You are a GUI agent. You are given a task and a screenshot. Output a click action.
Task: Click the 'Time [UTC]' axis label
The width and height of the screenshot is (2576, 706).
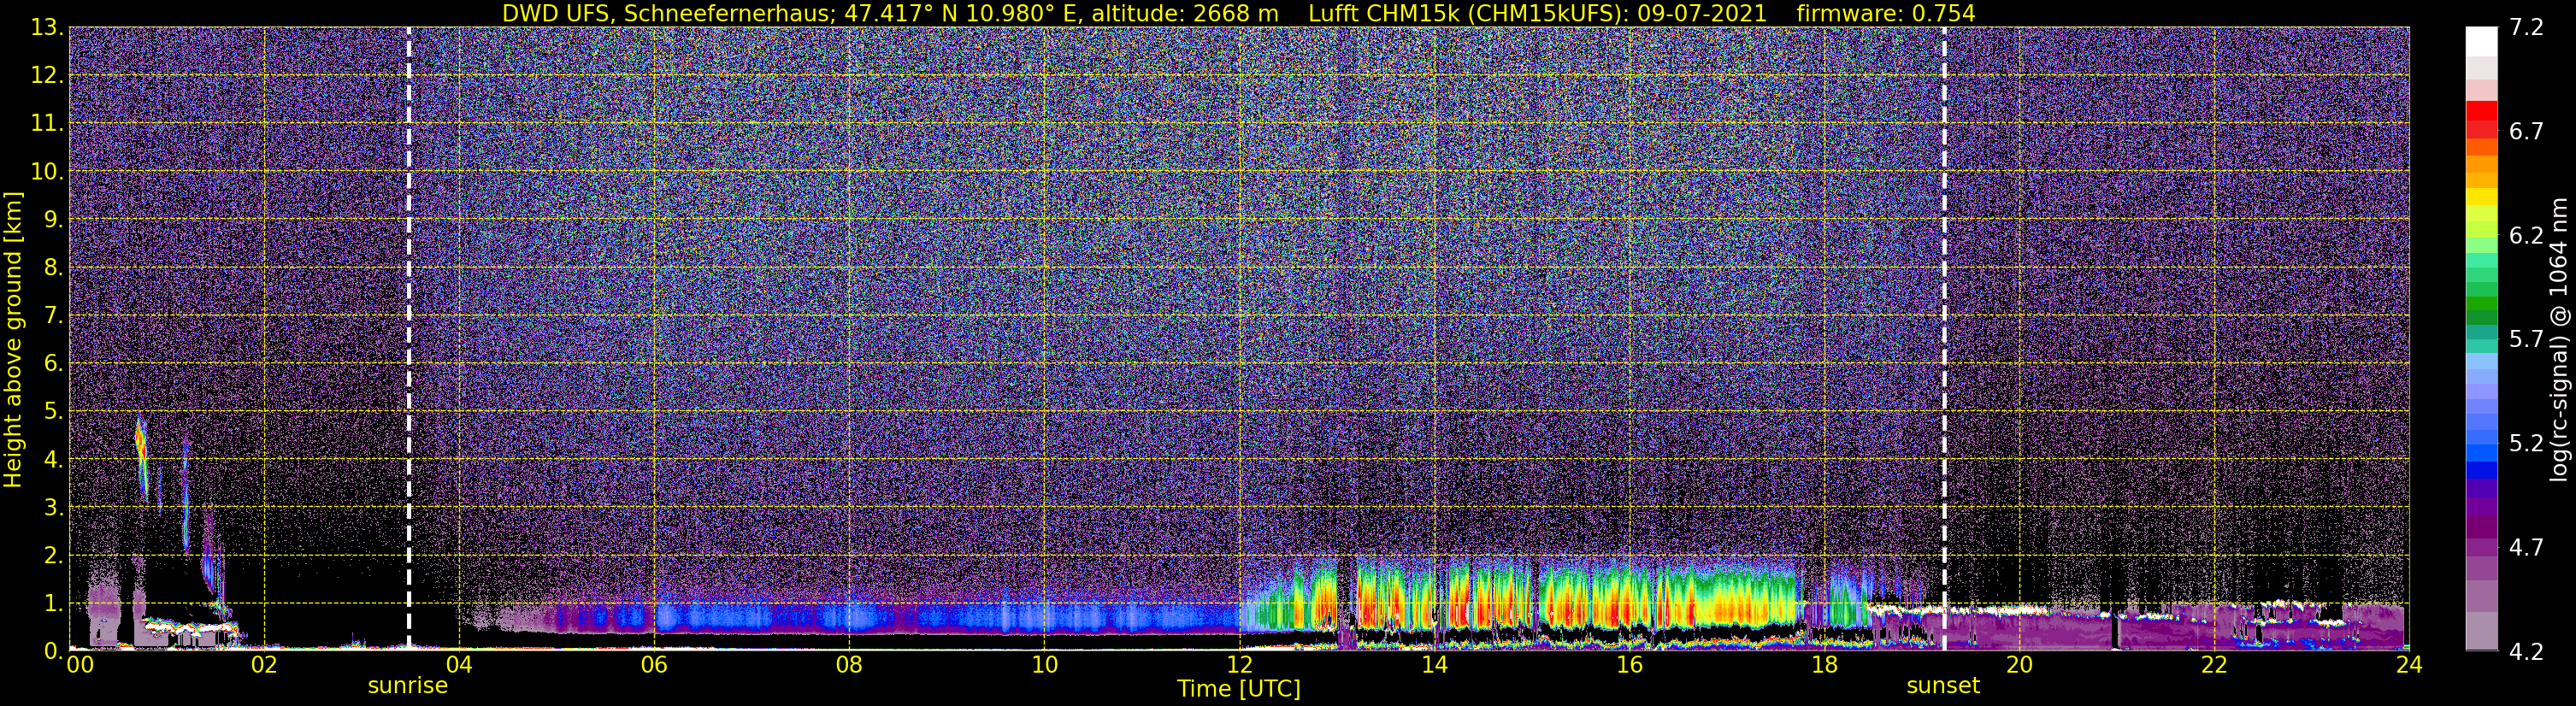[x=1239, y=689]
